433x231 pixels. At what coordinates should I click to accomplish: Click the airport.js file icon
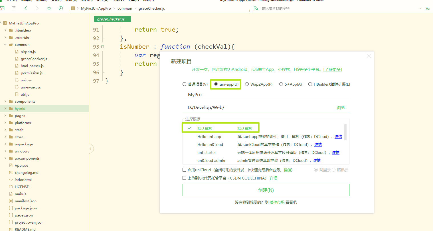pyautogui.click(x=17, y=52)
